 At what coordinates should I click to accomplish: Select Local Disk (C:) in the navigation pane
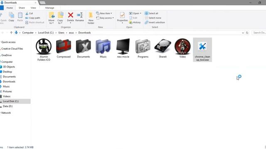15,101
